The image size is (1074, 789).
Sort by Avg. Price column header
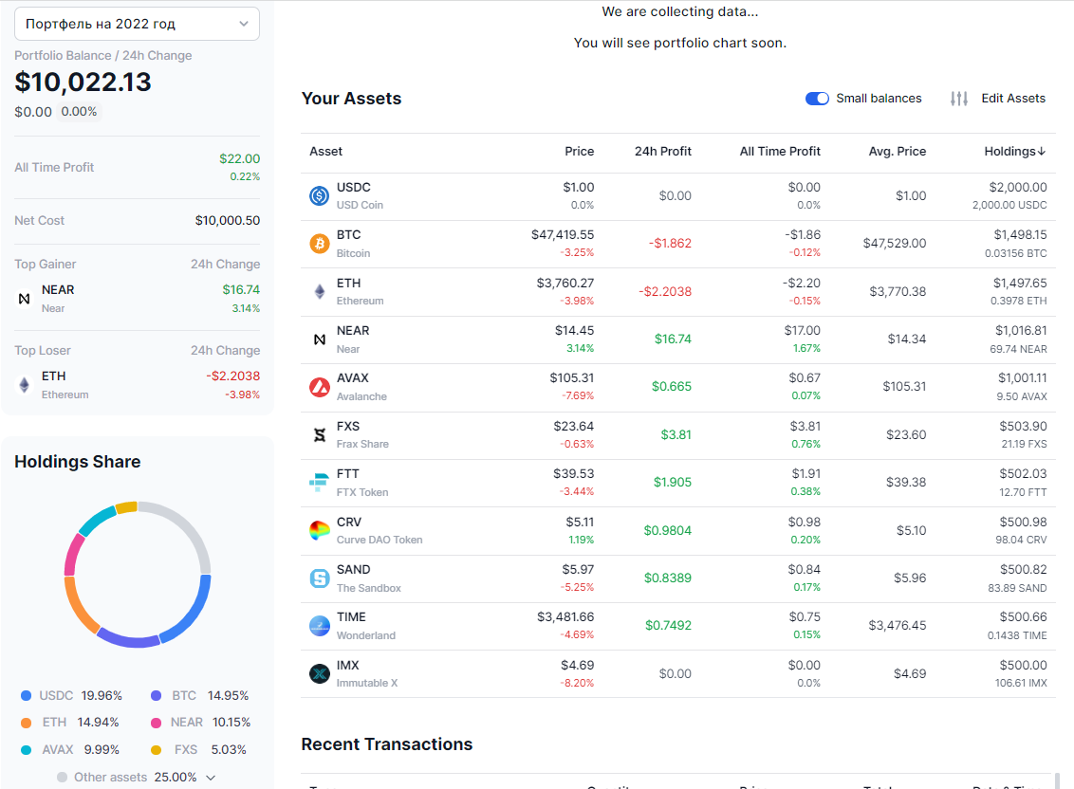point(898,152)
